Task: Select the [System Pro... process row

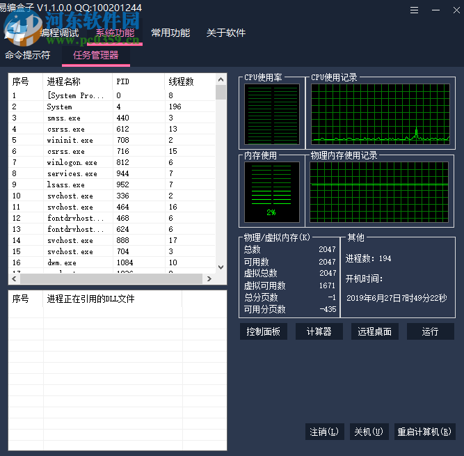Action: [x=112, y=95]
